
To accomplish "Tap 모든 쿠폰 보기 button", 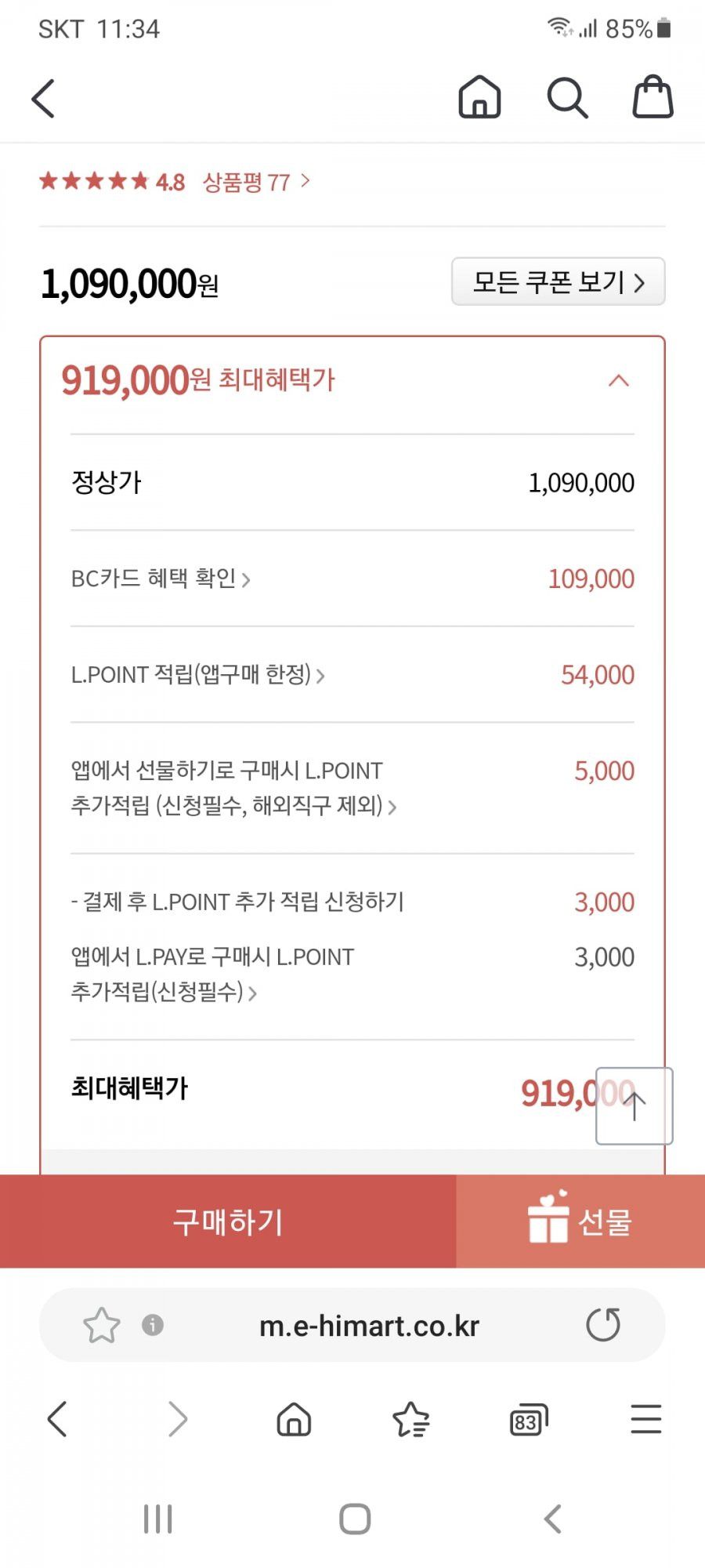I will coord(559,281).
